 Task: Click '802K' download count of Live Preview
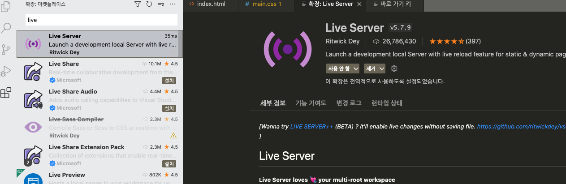point(155,175)
